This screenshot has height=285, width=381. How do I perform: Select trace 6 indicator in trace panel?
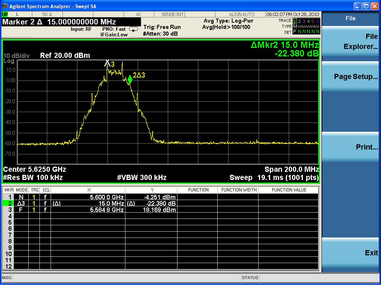click(x=317, y=21)
